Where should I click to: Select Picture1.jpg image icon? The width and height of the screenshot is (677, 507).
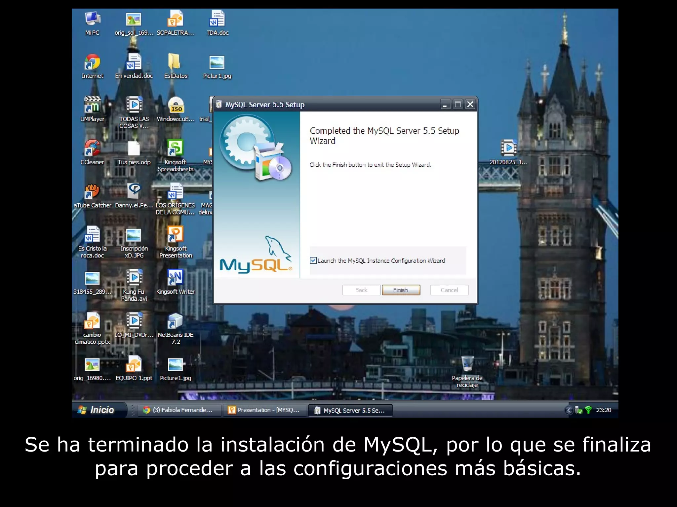point(175,364)
